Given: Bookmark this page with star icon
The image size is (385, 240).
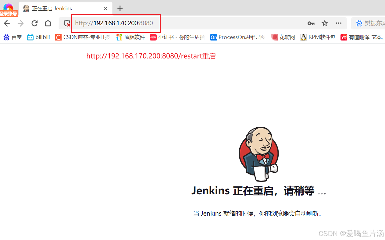Looking at the screenshot, I should pos(325,23).
